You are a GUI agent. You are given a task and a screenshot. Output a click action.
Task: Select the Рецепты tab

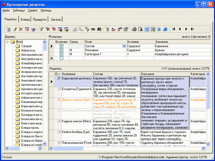point(11,19)
